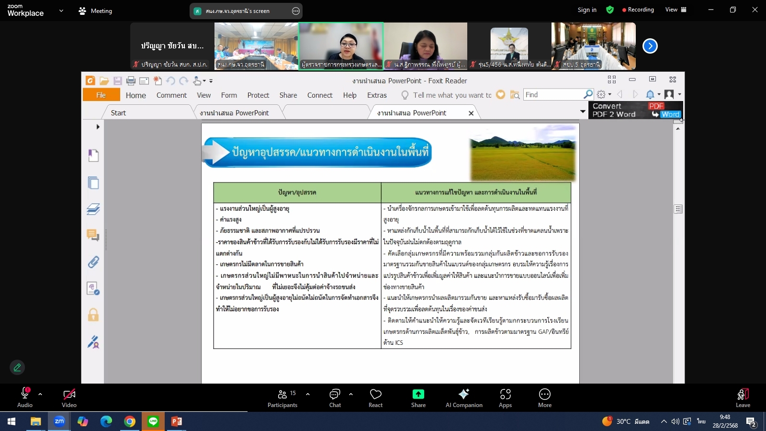Open the Comments panel icon
The width and height of the screenshot is (766, 431).
[93, 235]
